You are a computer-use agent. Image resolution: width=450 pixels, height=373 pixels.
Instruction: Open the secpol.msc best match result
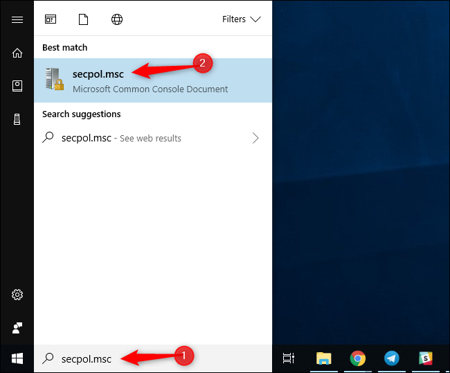click(153, 80)
